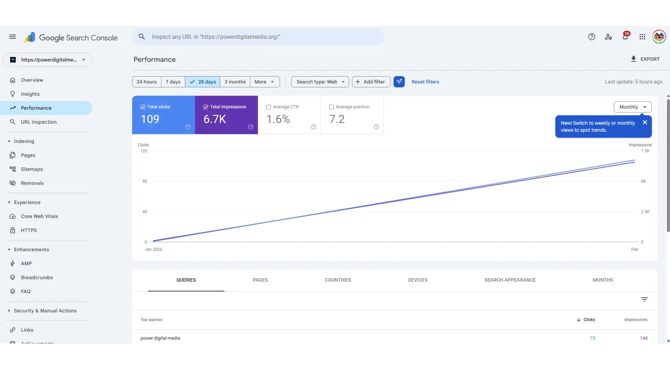Open the user management settings icon

coord(609,37)
